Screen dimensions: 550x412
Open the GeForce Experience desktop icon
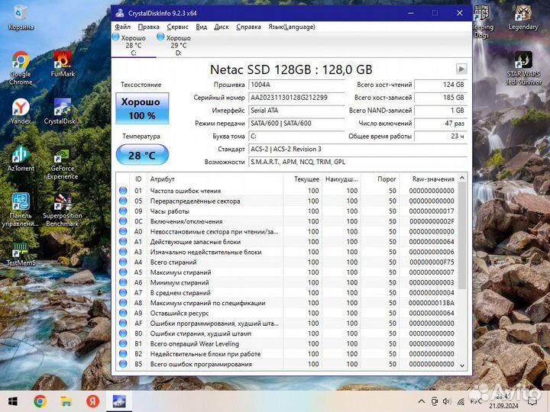click(x=63, y=163)
